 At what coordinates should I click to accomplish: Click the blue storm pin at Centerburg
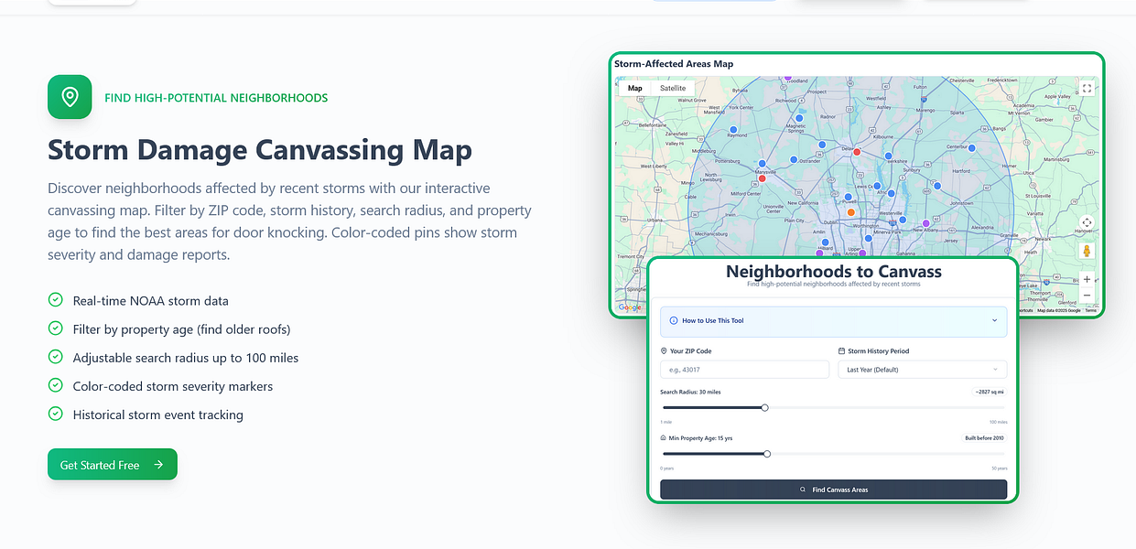(x=972, y=147)
